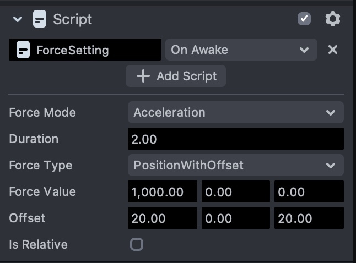The image size is (356, 263).
Task: Open the Force Mode Acceleration dropdown
Action: (x=235, y=112)
